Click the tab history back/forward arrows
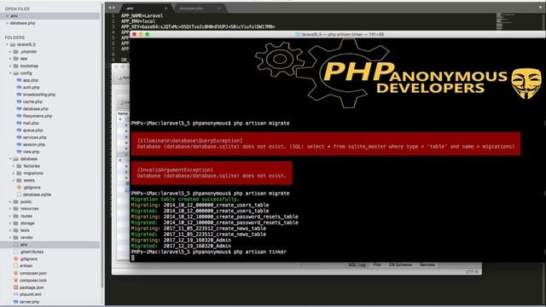 (x=112, y=8)
